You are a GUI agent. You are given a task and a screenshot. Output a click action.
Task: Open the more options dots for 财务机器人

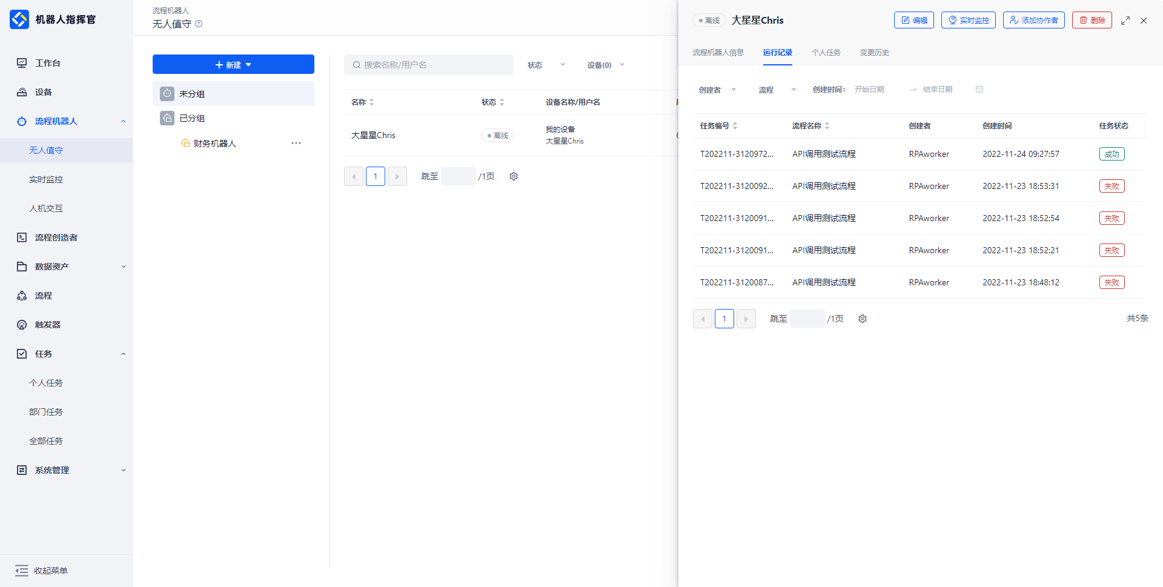296,144
